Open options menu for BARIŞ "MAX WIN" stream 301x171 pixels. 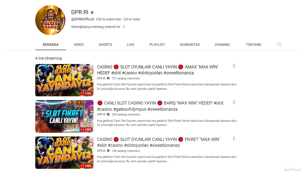pyautogui.click(x=234, y=103)
